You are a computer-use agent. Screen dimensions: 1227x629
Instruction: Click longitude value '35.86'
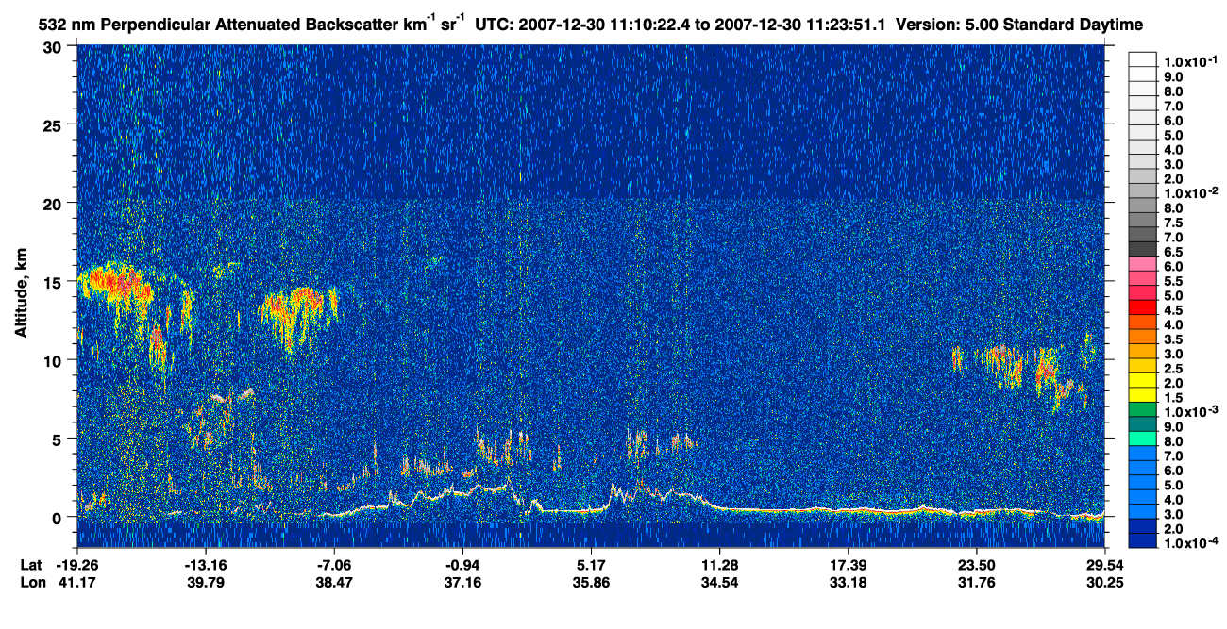point(591,582)
